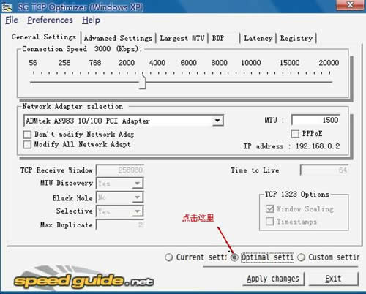Click the slider track near 56 Kbps
Image resolution: width=366 pixels, height=294 pixels.
click(34, 82)
